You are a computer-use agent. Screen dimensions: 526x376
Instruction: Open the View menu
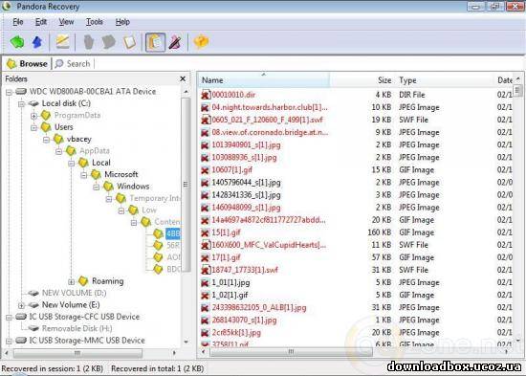click(66, 22)
